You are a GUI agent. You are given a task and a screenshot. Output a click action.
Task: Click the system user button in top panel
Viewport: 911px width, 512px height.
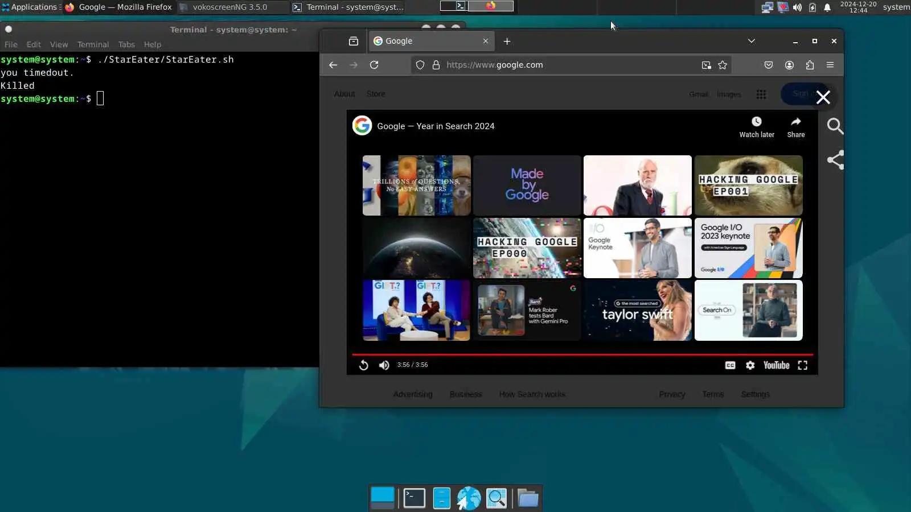(x=896, y=7)
